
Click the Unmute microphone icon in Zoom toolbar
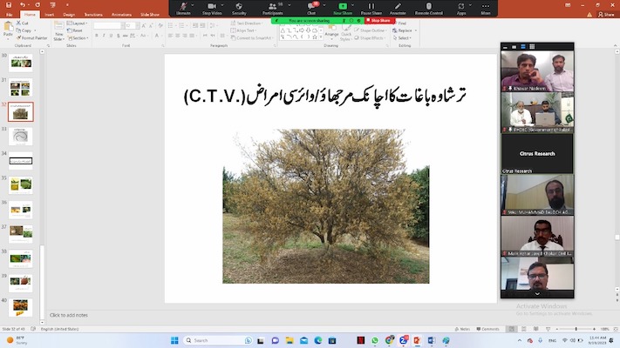tap(181, 7)
